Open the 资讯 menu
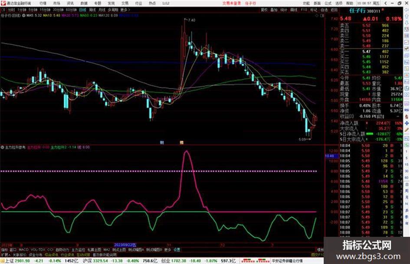 70,3
